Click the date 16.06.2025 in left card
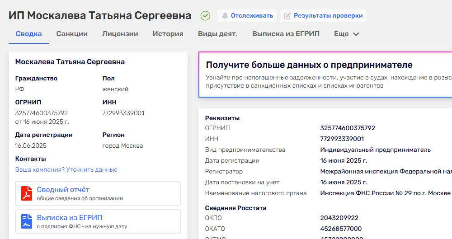 (31, 145)
